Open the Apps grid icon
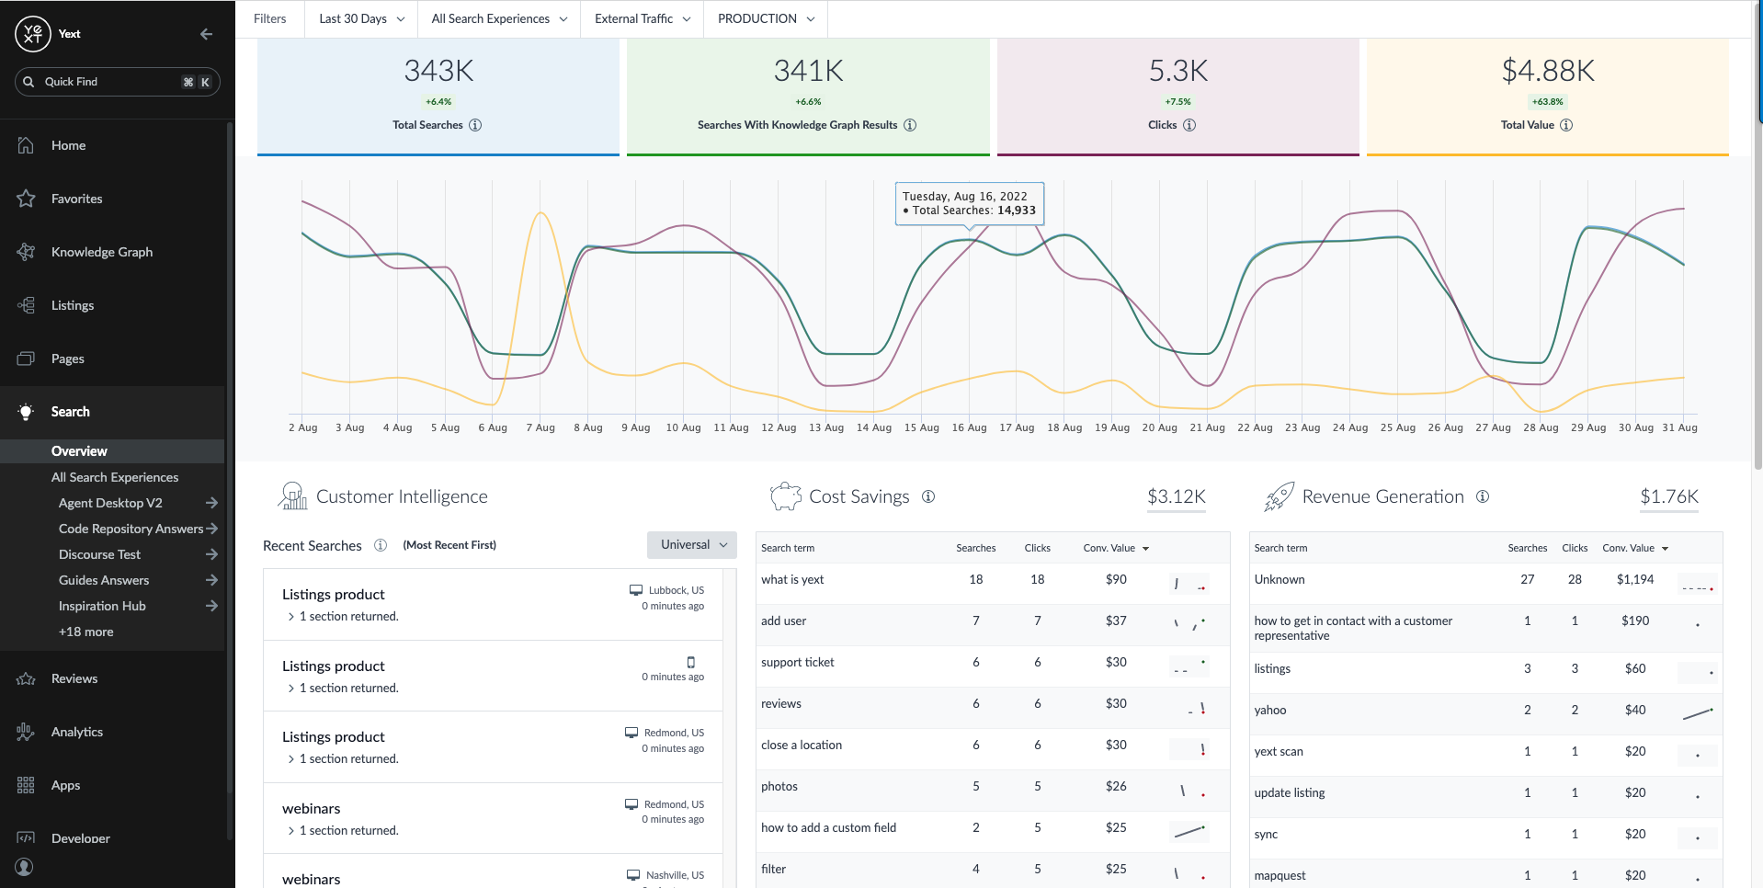Viewport: 1763px width, 888px height. click(27, 784)
